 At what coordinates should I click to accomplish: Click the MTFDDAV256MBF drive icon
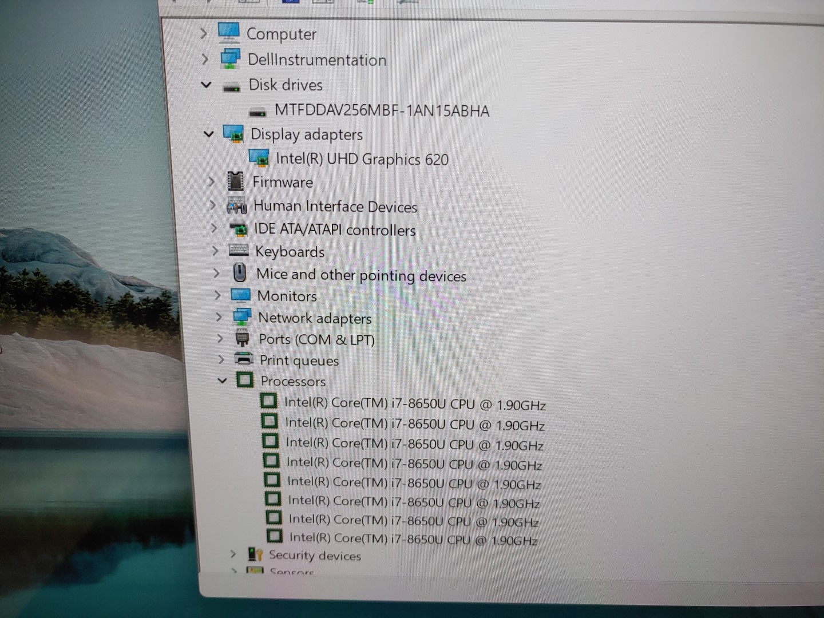[x=258, y=112]
